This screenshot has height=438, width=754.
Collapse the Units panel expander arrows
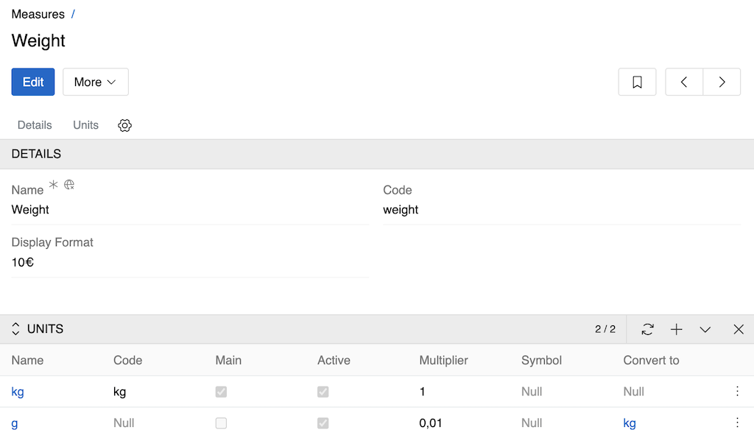pos(16,329)
